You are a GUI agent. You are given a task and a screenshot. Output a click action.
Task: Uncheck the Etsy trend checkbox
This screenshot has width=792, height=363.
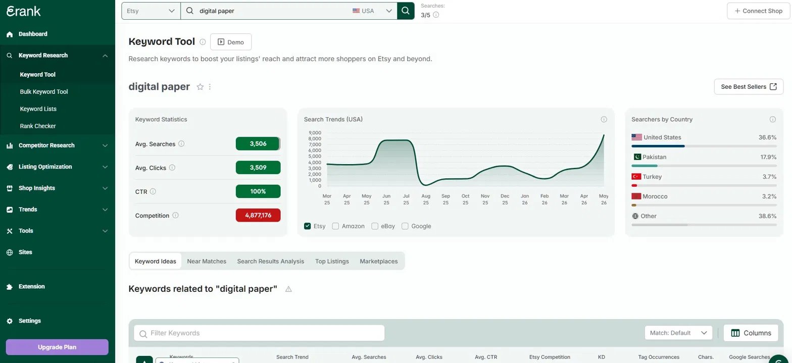pyautogui.click(x=307, y=226)
